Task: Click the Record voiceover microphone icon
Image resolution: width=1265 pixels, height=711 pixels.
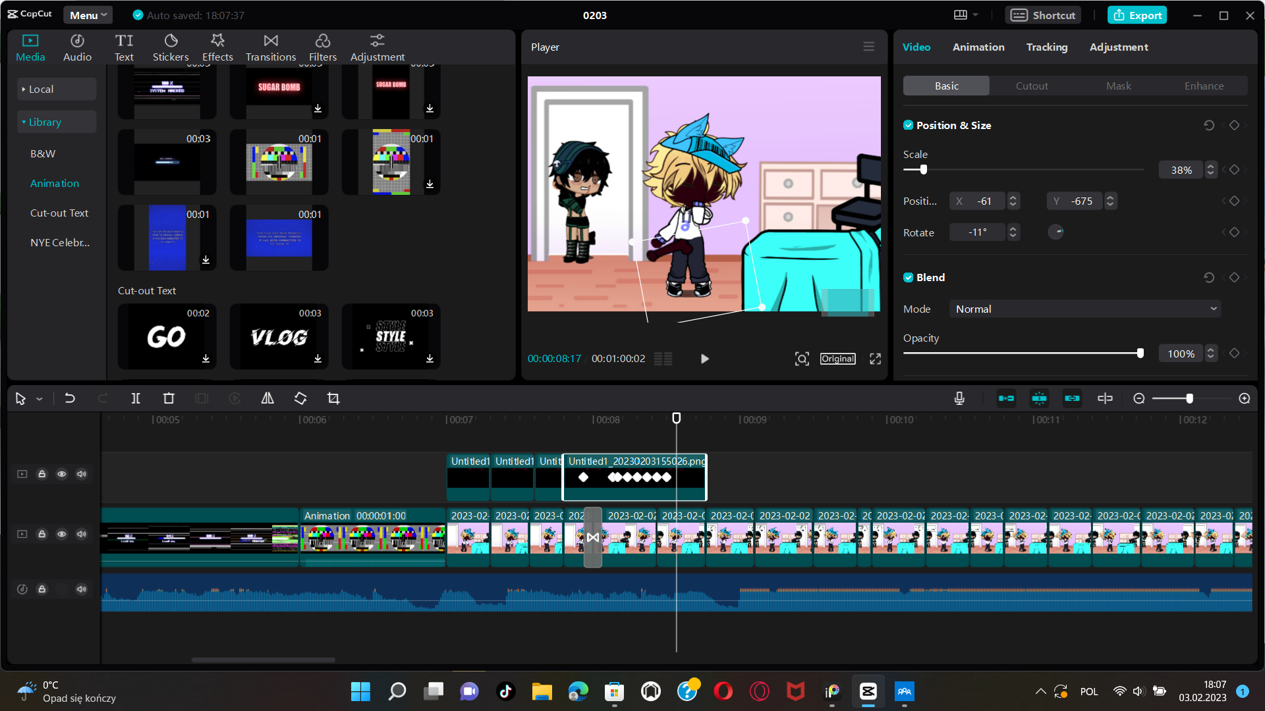Action: (x=959, y=398)
